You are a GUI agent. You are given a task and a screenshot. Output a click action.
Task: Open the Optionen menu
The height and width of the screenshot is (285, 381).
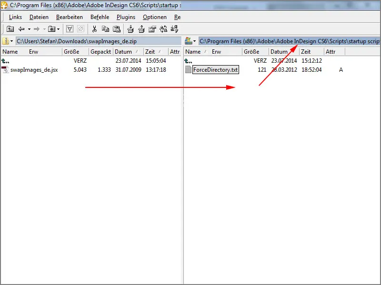[155, 17]
